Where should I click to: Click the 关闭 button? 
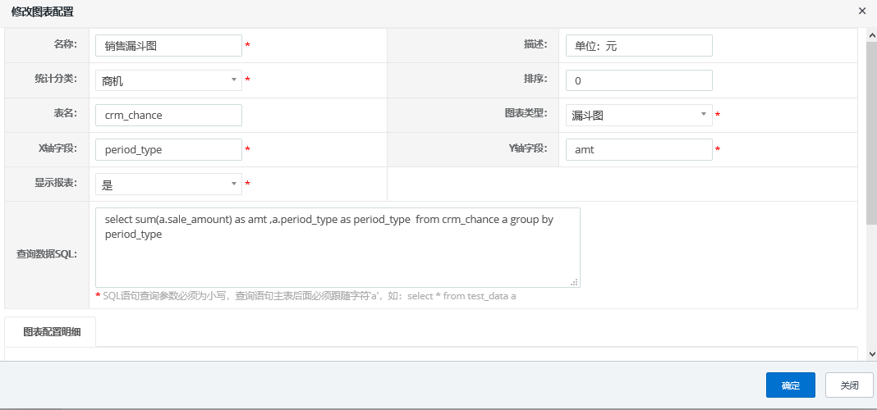pos(849,385)
